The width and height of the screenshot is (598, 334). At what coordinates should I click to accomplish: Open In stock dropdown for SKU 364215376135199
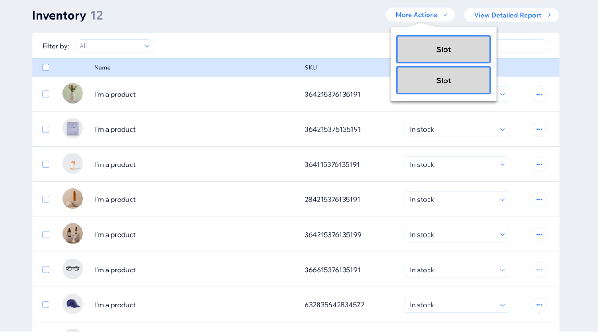point(457,235)
